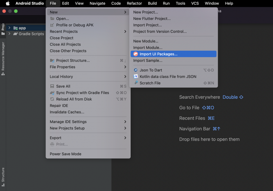The height and width of the screenshot is (191, 273).
Task: Click the Navigation Bar hint text
Action: point(195,129)
